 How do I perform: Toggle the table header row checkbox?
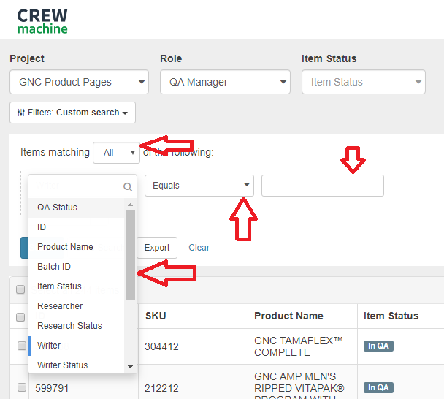point(20,317)
